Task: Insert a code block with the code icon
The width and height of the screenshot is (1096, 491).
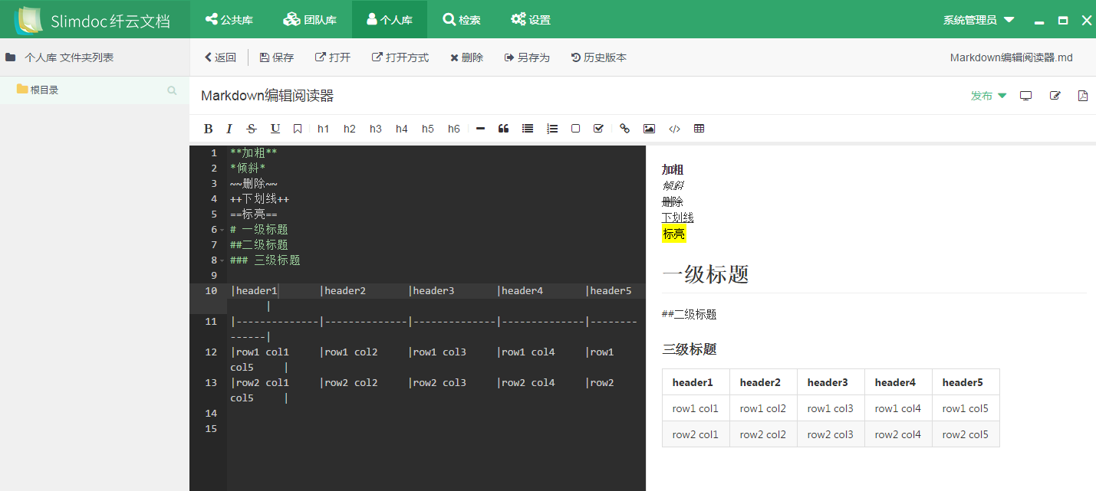Action: click(x=674, y=129)
